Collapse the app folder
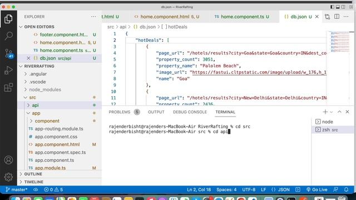Image resolution: width=356 pixels, height=200 pixels. (x=36, y=113)
